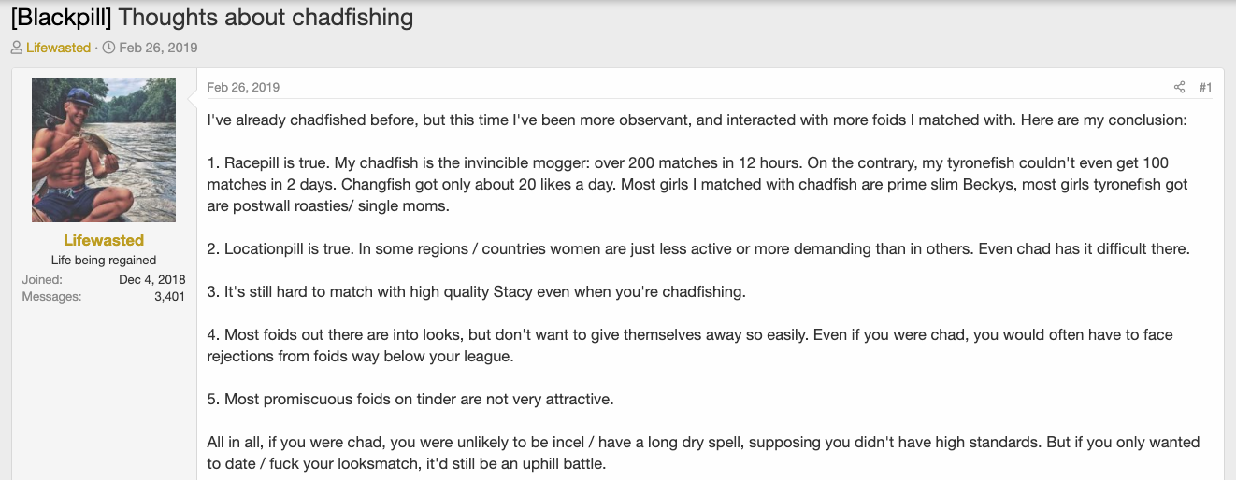The height and width of the screenshot is (480, 1236).
Task: Click the 'Life being regained' user title
Action: 104,261
